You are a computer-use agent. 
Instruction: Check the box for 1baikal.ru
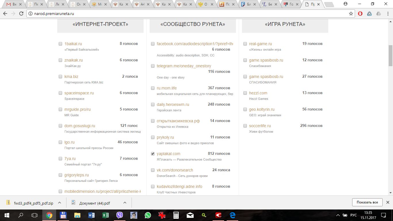(60, 44)
